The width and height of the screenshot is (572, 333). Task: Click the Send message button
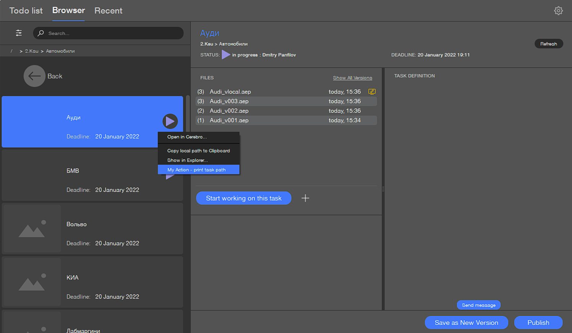[479, 305]
